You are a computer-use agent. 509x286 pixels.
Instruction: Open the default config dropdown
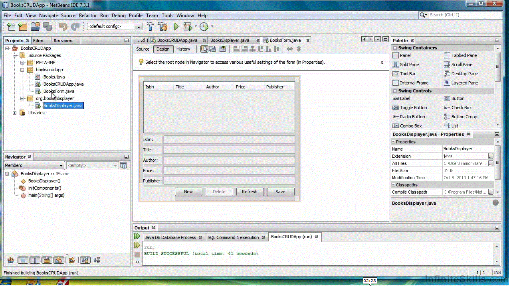[139, 27]
